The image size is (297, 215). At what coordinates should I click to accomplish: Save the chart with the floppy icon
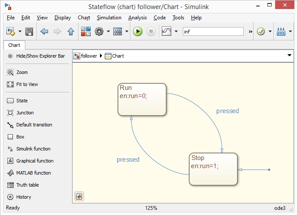29,31
